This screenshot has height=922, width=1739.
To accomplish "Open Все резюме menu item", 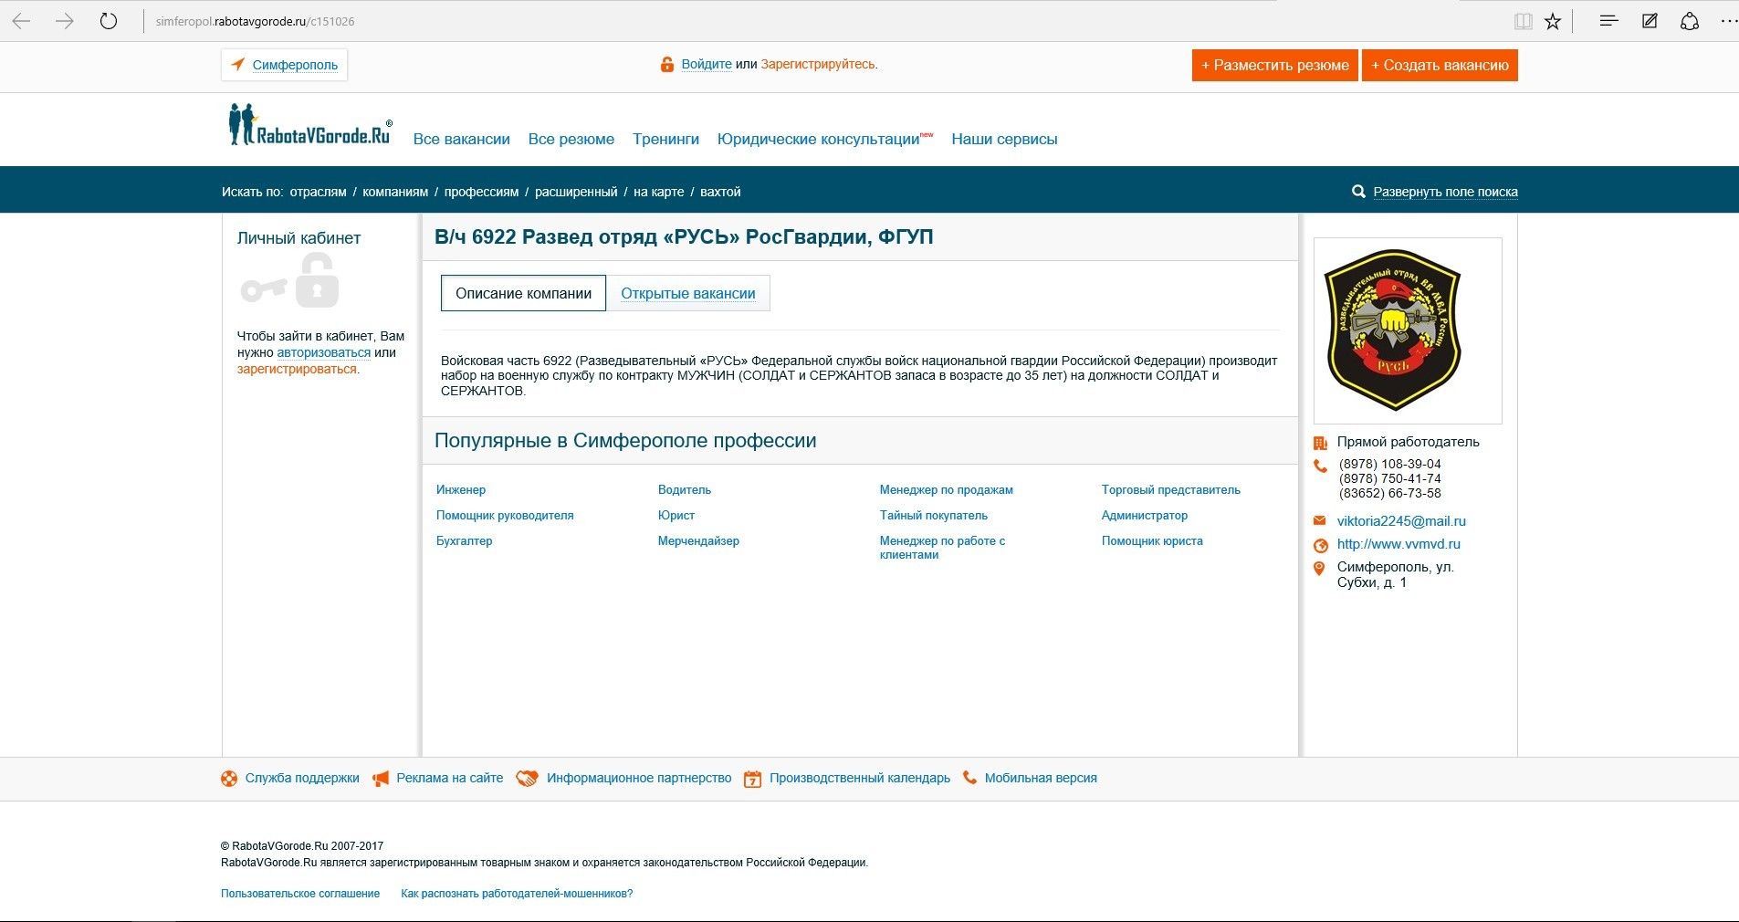I will coord(571,139).
